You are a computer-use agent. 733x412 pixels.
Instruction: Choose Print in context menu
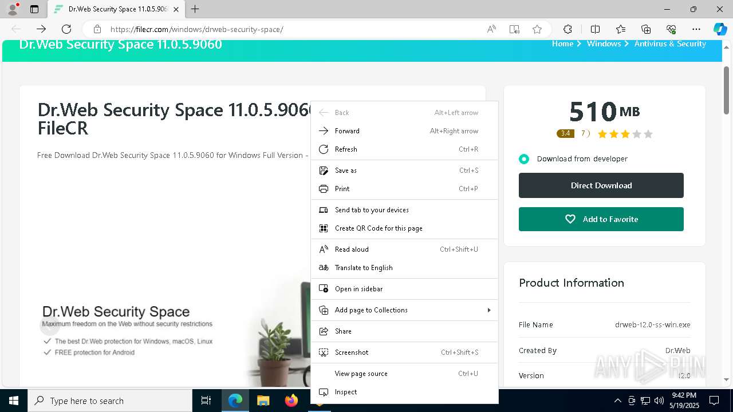coord(404,189)
